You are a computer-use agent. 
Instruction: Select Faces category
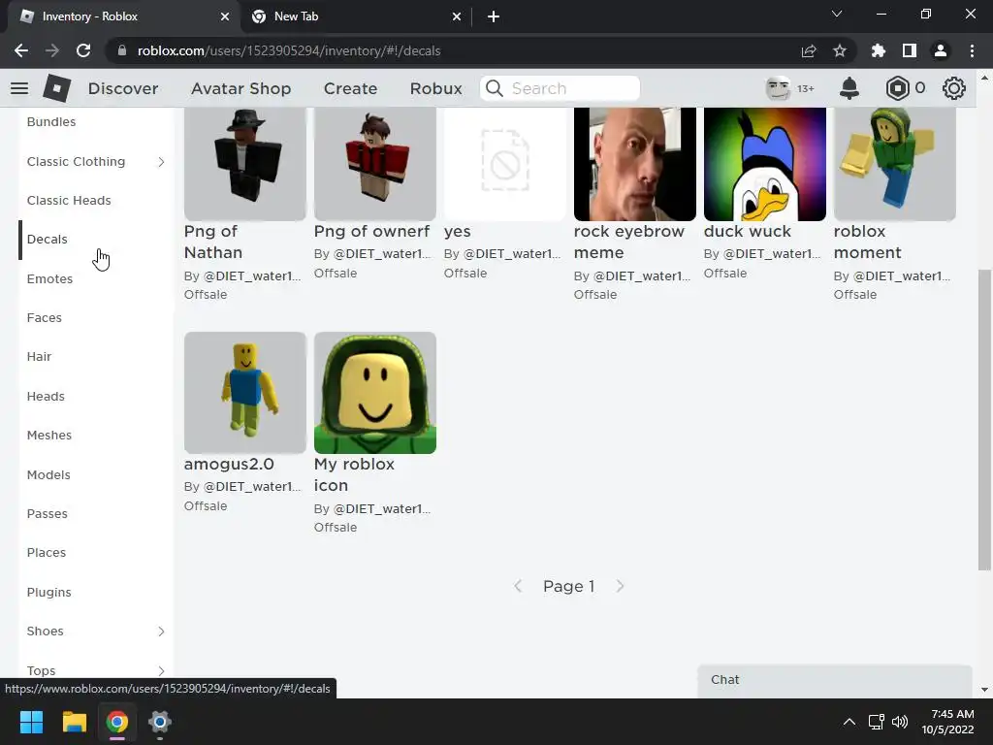pyautogui.click(x=45, y=317)
